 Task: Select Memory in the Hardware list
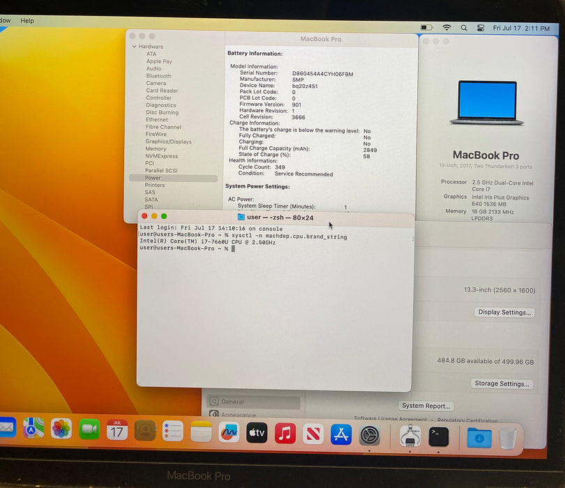click(156, 148)
